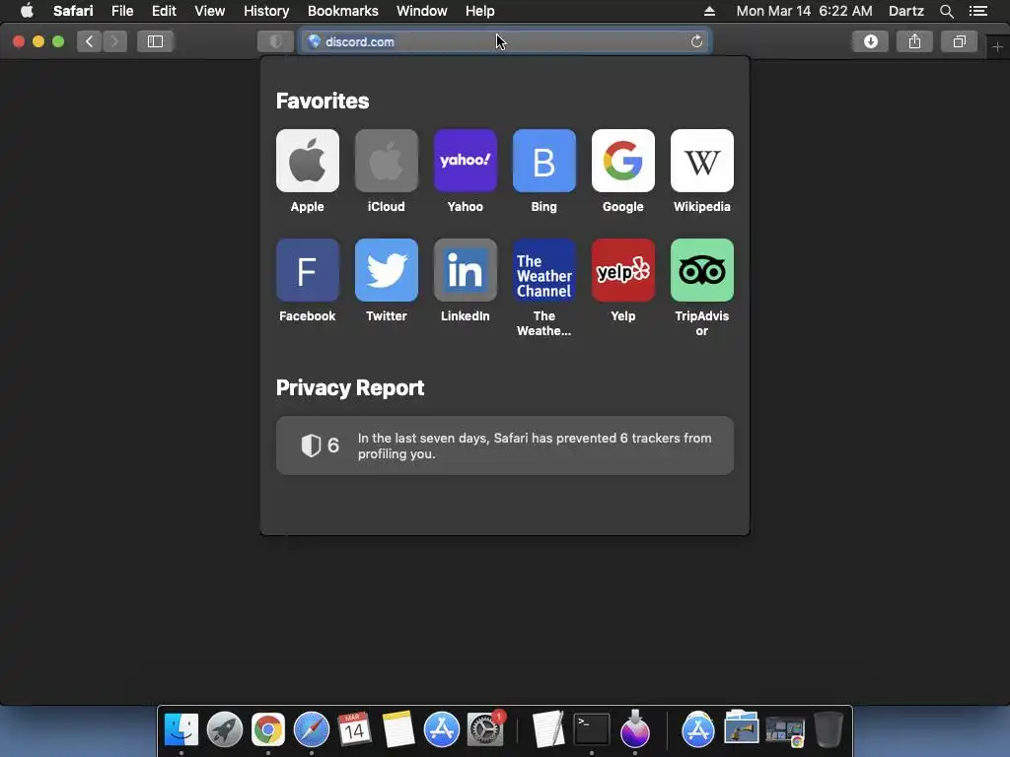The width and height of the screenshot is (1010, 757).
Task: Open the Yelp favorite
Action: [x=623, y=270]
